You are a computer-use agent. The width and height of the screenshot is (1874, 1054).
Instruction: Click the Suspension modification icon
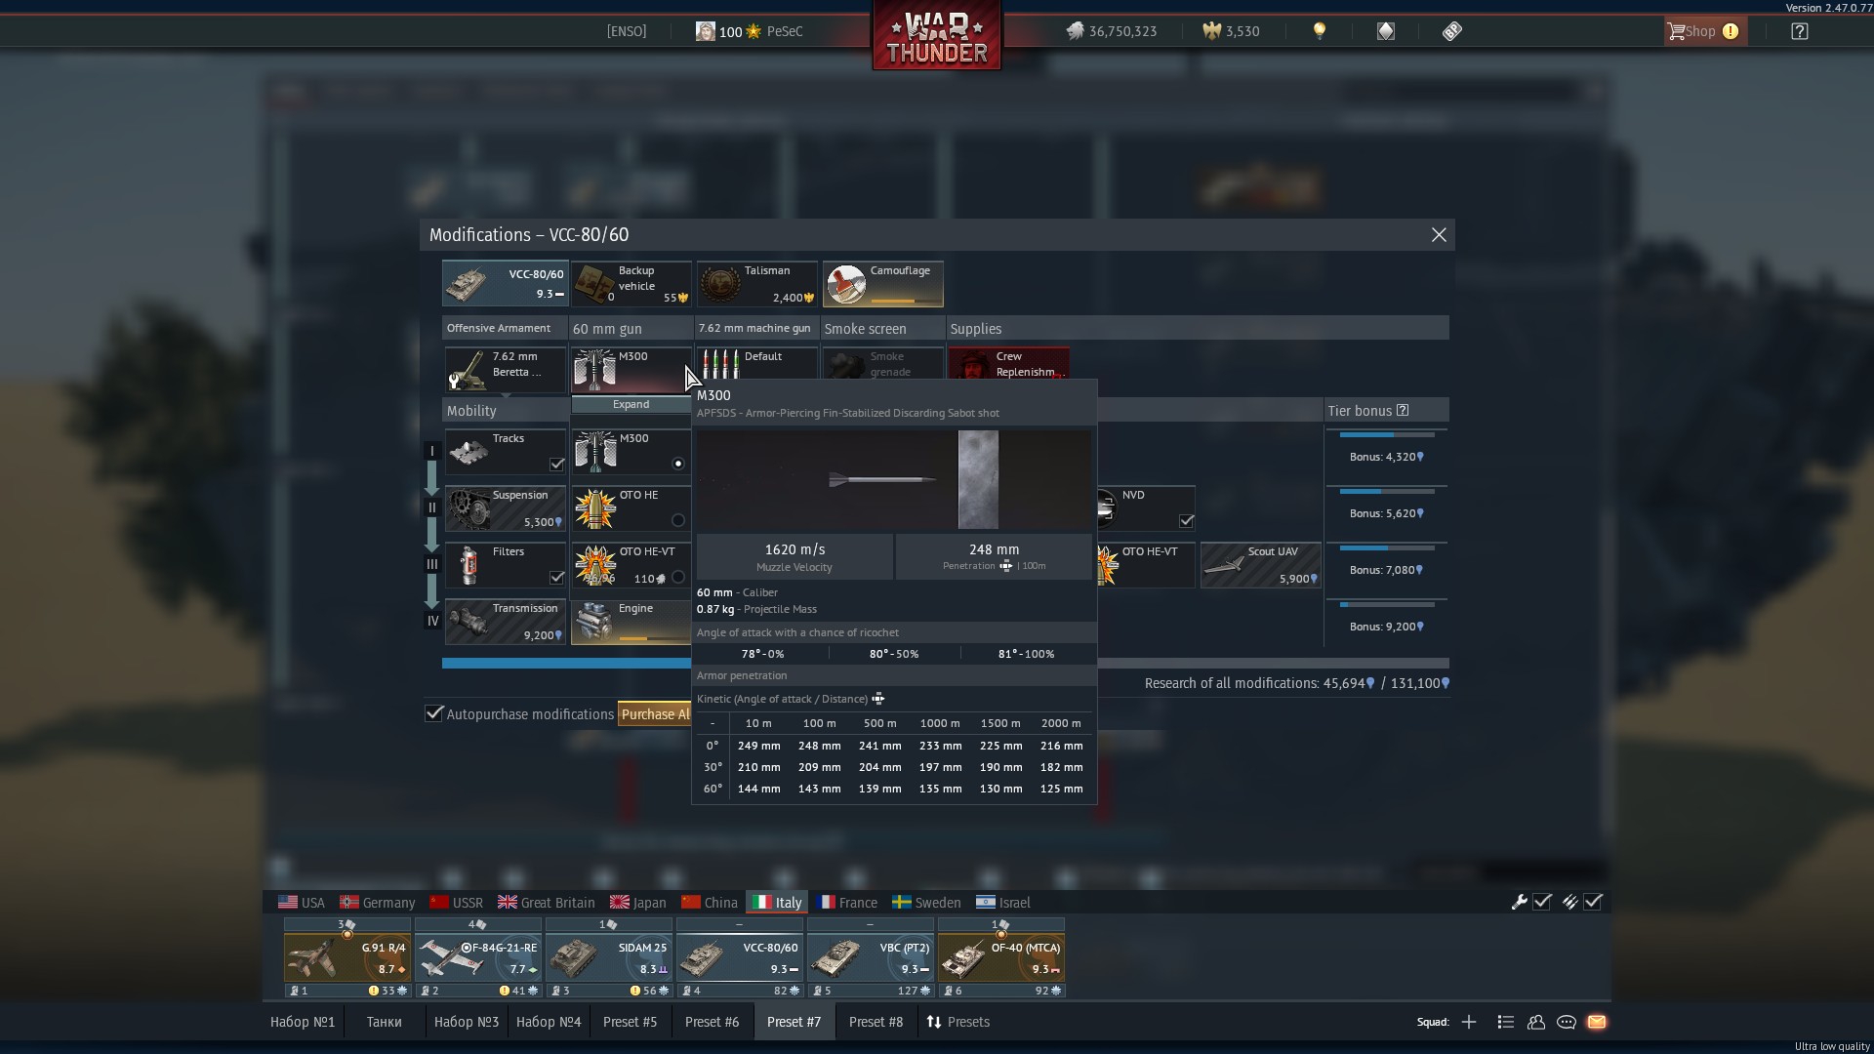[x=469, y=508]
